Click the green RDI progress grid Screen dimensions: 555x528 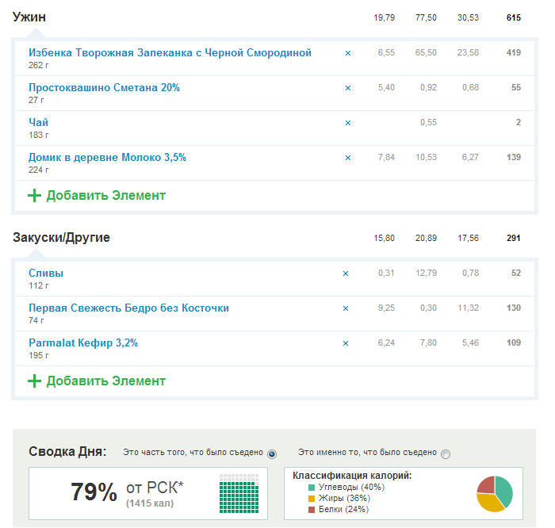click(x=239, y=493)
